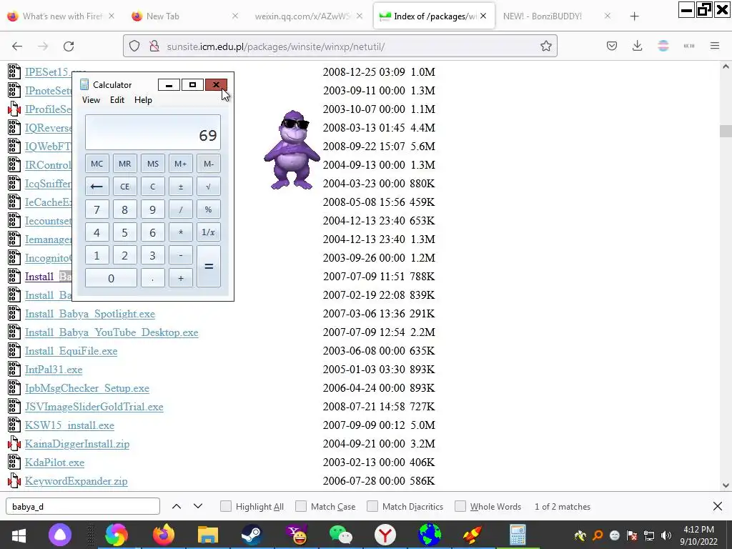Click the calculator percent button
This screenshot has height=549, width=732.
pyautogui.click(x=208, y=209)
